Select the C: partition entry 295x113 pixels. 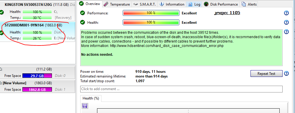coord(38,72)
